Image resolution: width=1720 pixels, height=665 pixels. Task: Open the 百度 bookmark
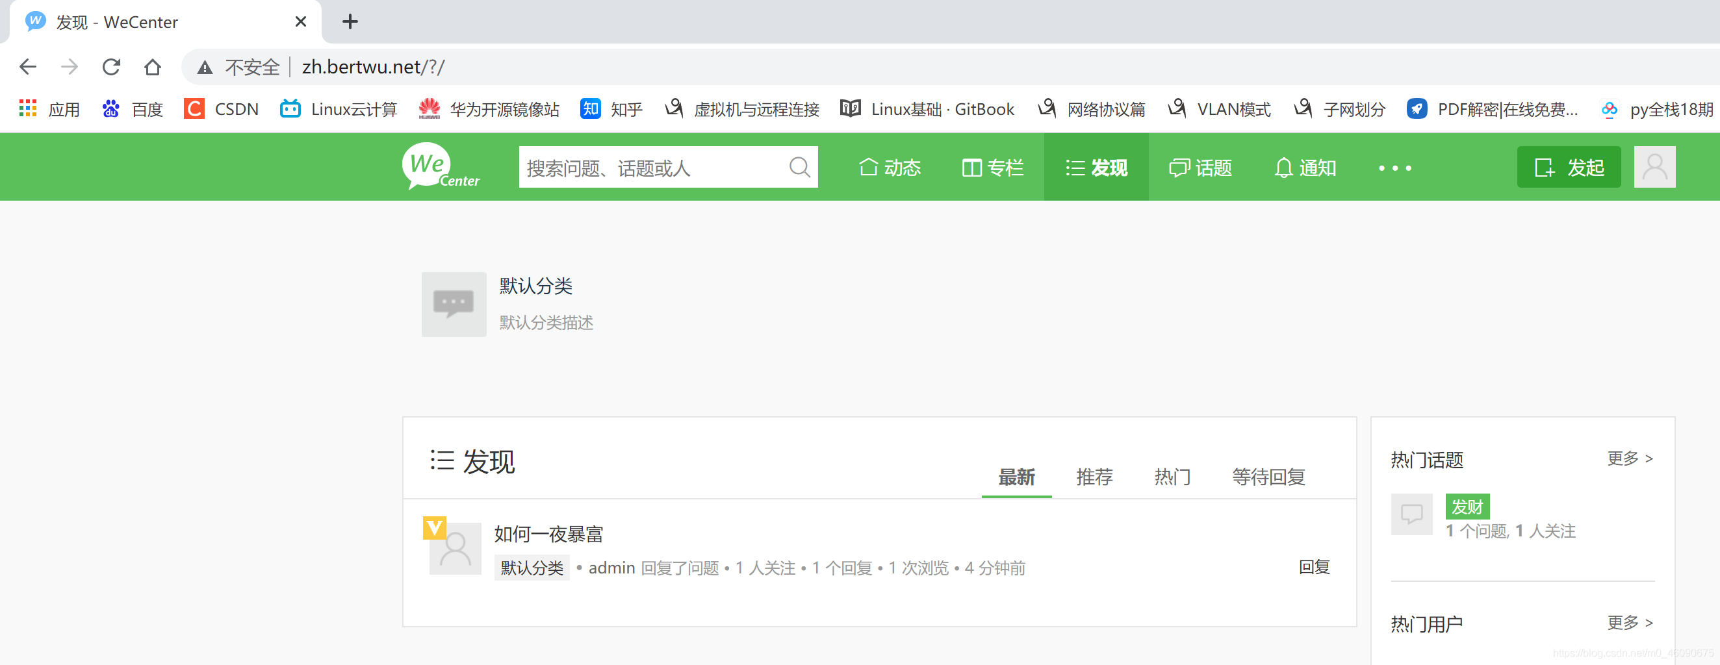(132, 108)
